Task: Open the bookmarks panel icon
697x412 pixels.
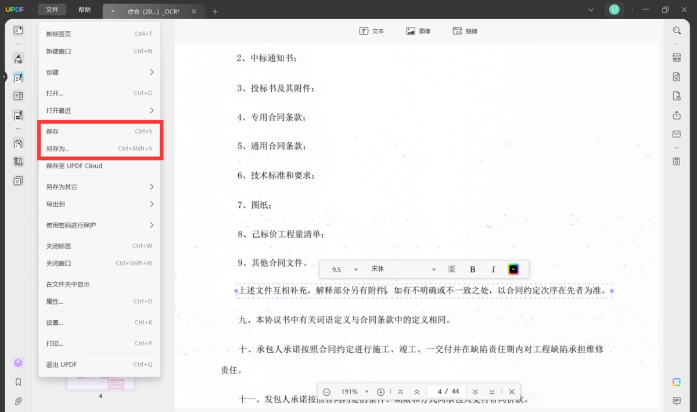Action: (18, 382)
